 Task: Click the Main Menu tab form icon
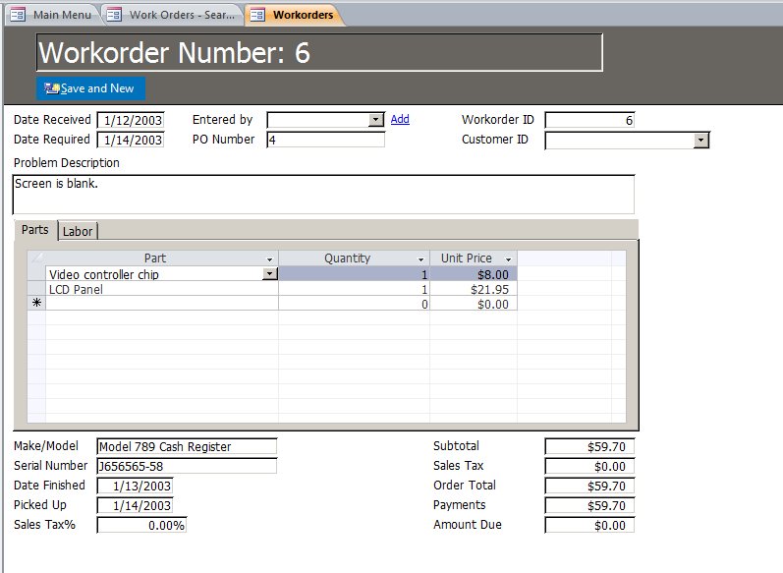click(18, 15)
